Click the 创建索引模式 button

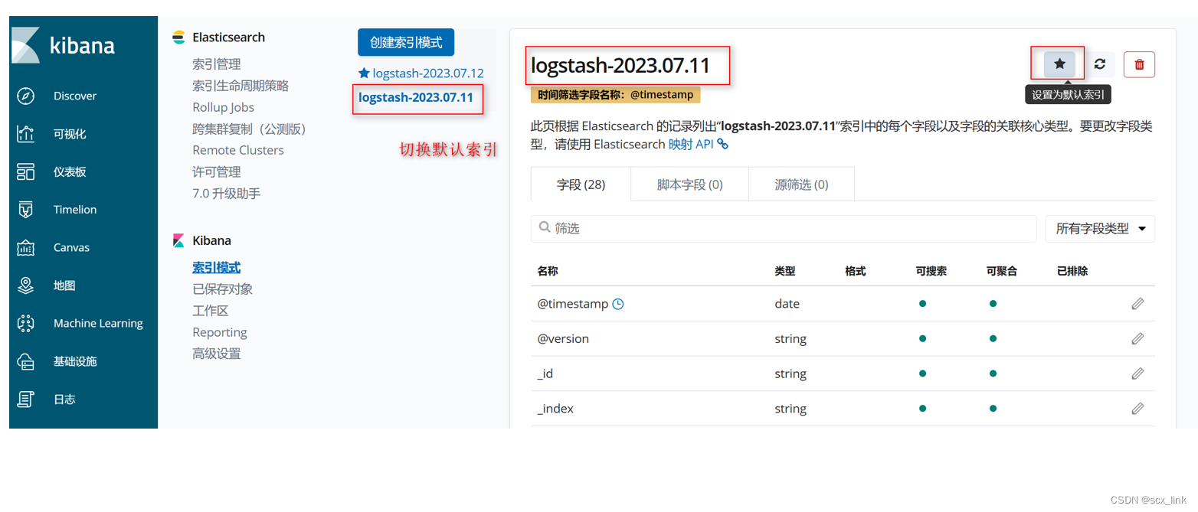point(406,43)
